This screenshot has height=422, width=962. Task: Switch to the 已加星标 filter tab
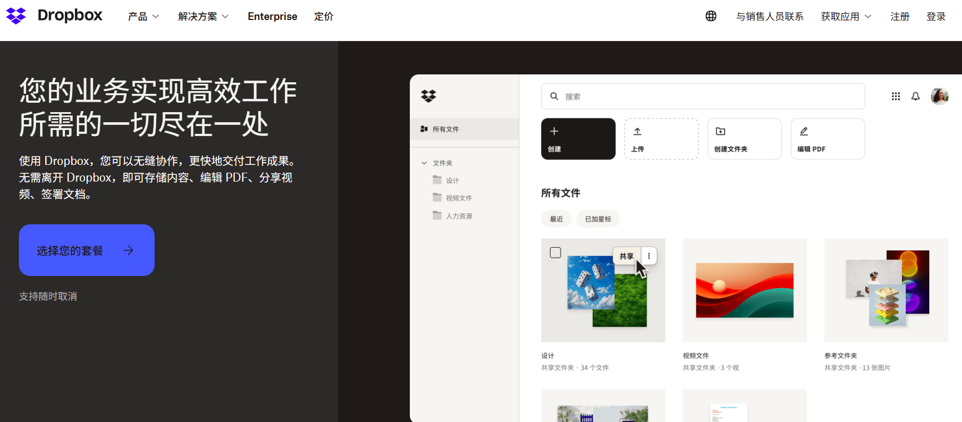coord(598,219)
